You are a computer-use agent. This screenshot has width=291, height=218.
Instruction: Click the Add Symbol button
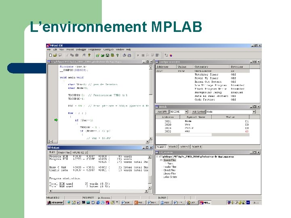[x=198, y=112]
